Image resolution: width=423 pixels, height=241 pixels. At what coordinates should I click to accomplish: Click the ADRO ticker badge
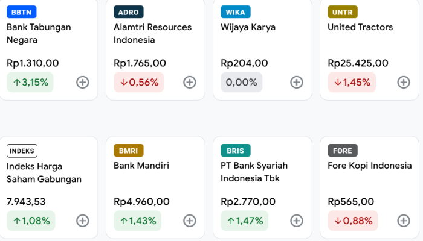128,12
